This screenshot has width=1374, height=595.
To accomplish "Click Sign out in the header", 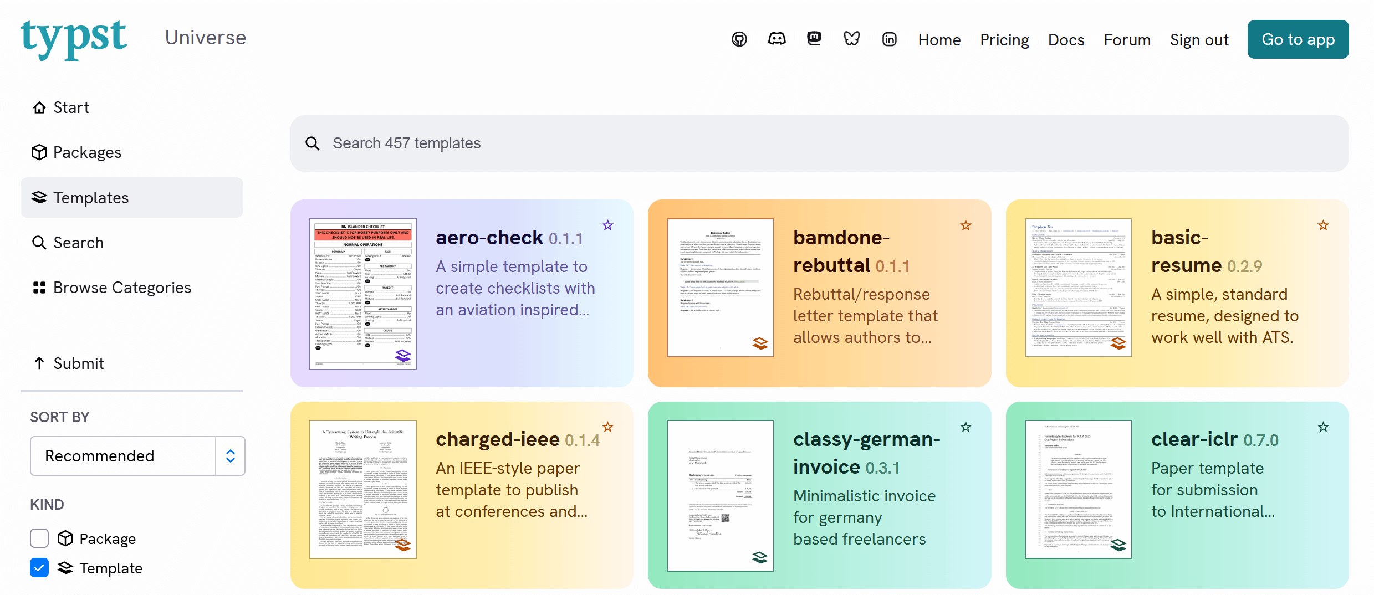I will (x=1199, y=40).
